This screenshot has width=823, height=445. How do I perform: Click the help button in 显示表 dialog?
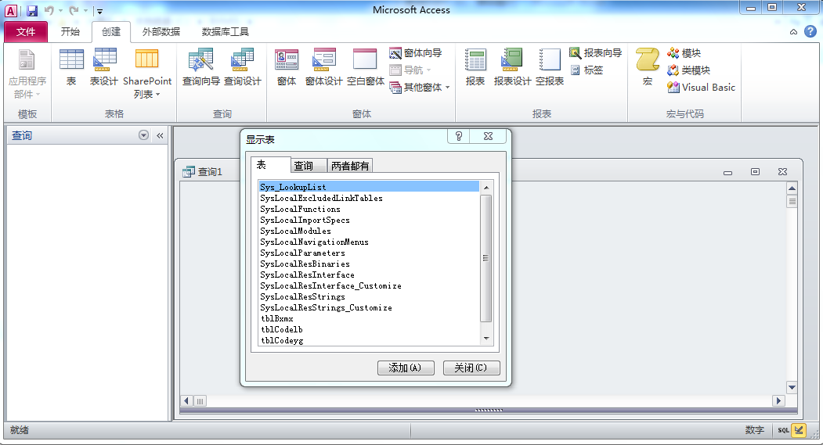point(459,136)
